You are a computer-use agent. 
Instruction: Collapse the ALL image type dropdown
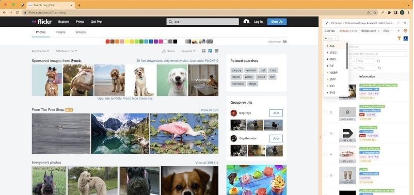click(331, 39)
